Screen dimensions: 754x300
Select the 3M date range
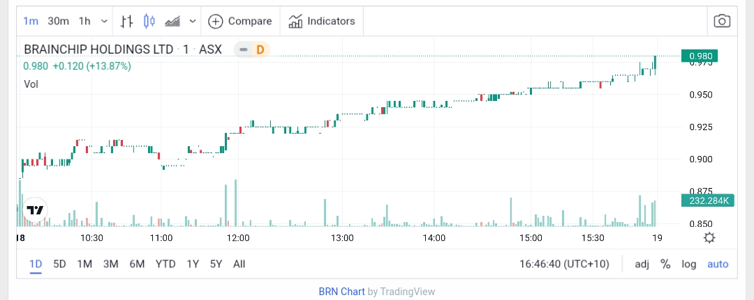coord(110,264)
